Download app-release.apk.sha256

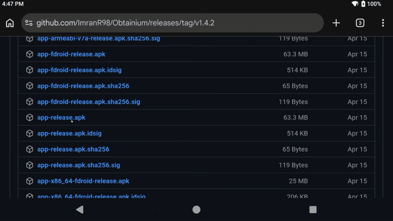[x=73, y=149]
